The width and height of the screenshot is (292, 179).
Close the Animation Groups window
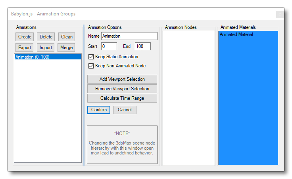coord(280,14)
